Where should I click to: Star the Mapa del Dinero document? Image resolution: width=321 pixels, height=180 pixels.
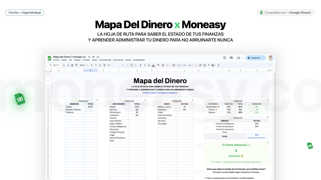(x=89, y=57)
